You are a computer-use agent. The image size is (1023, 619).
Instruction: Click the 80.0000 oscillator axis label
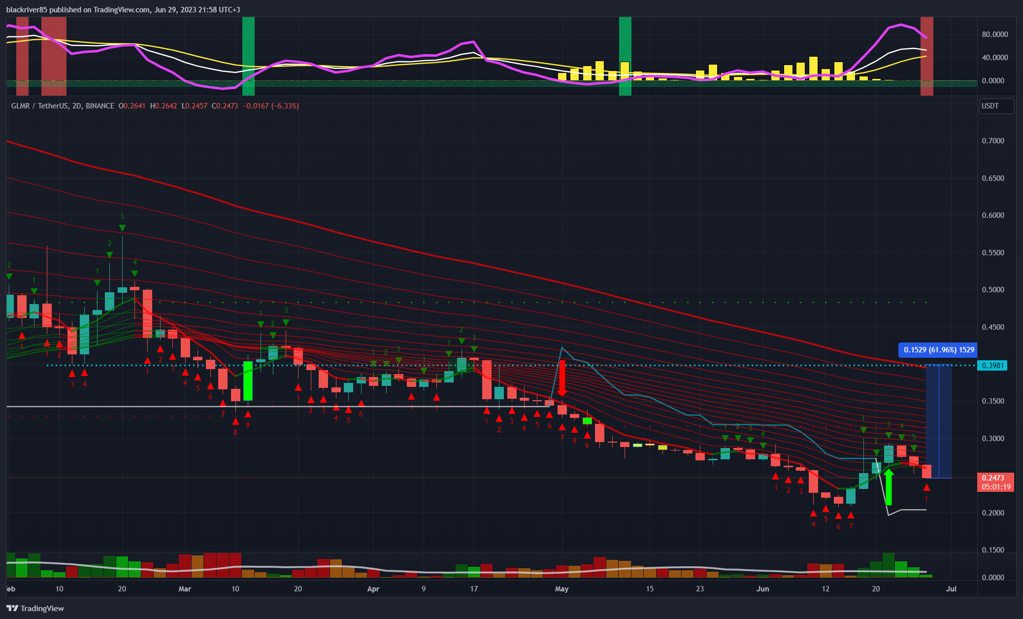995,34
